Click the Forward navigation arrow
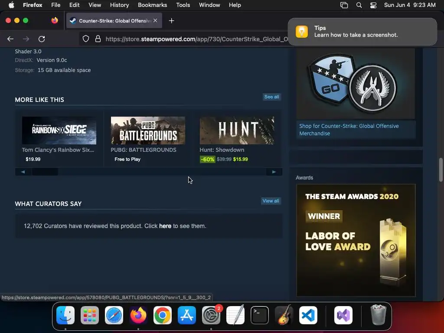Image resolution: width=444 pixels, height=333 pixels. 26,39
